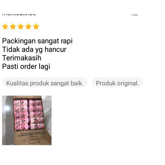165x165 pixels.
Task: Click the word 'hancur' in the review
Action: pyautogui.click(x=55, y=49)
